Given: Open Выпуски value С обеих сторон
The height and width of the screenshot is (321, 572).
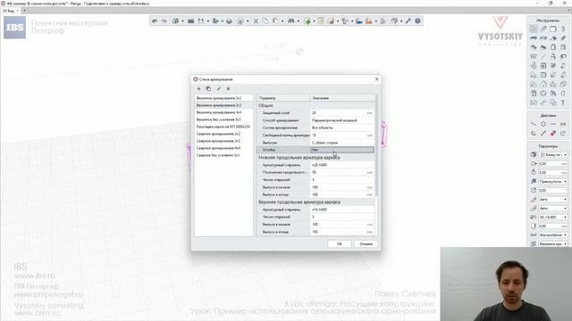Looking at the screenshot, I should point(341,143).
